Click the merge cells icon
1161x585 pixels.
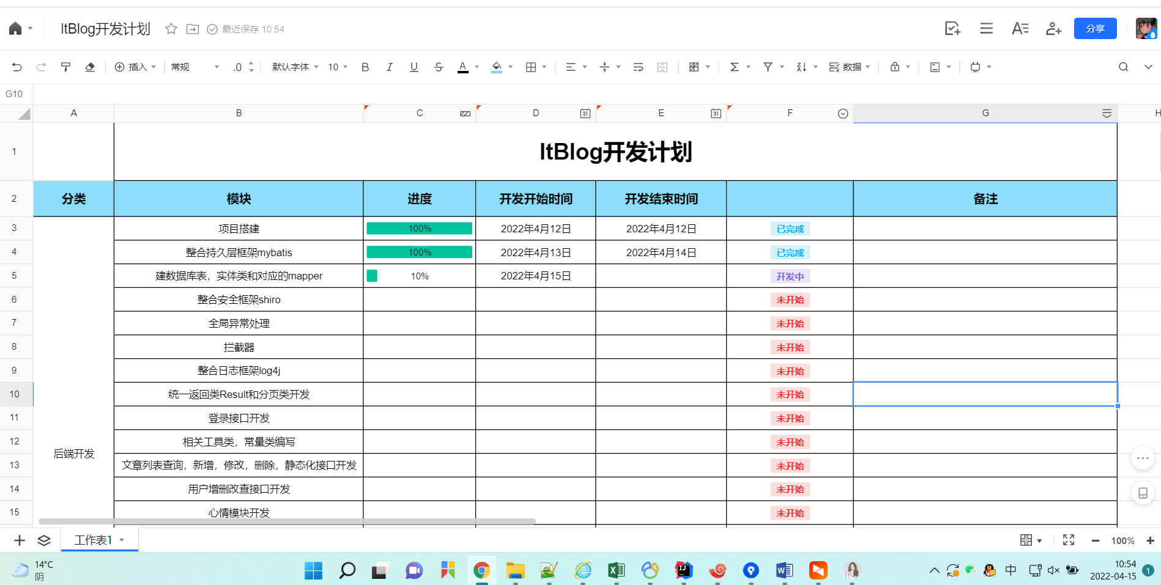(662, 67)
